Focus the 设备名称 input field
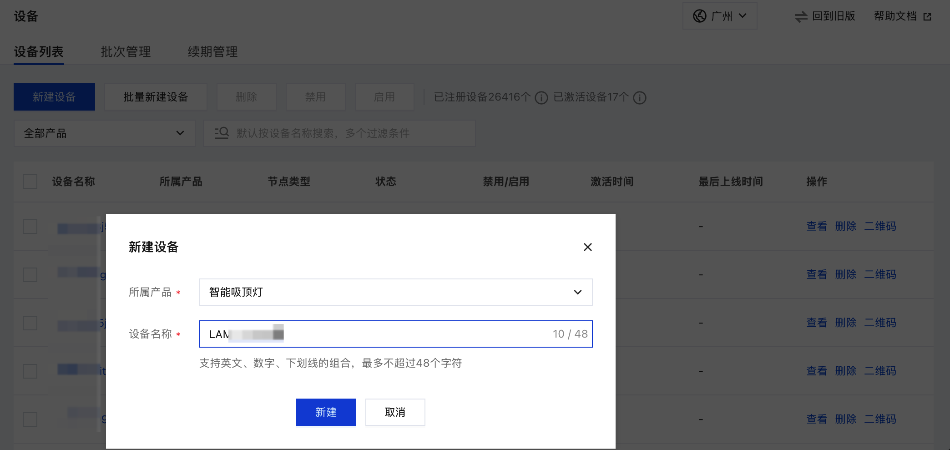 (x=396, y=334)
